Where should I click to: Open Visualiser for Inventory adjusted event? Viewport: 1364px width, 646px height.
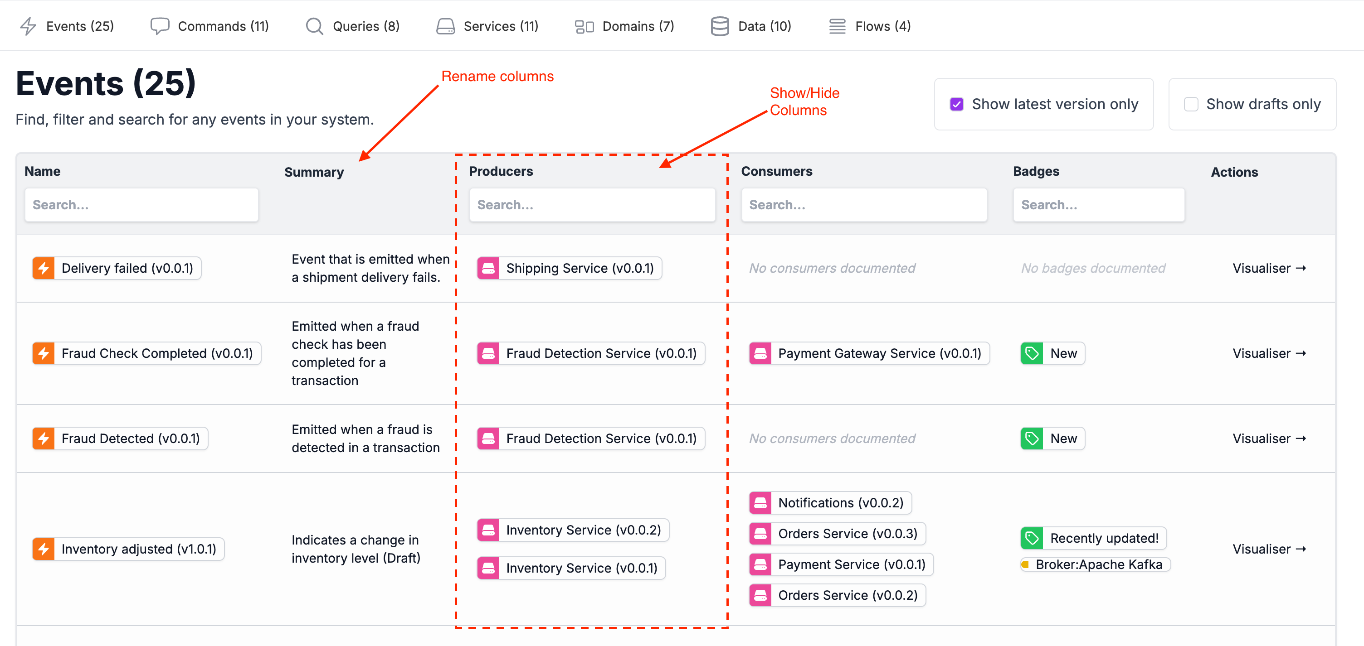pos(1269,549)
